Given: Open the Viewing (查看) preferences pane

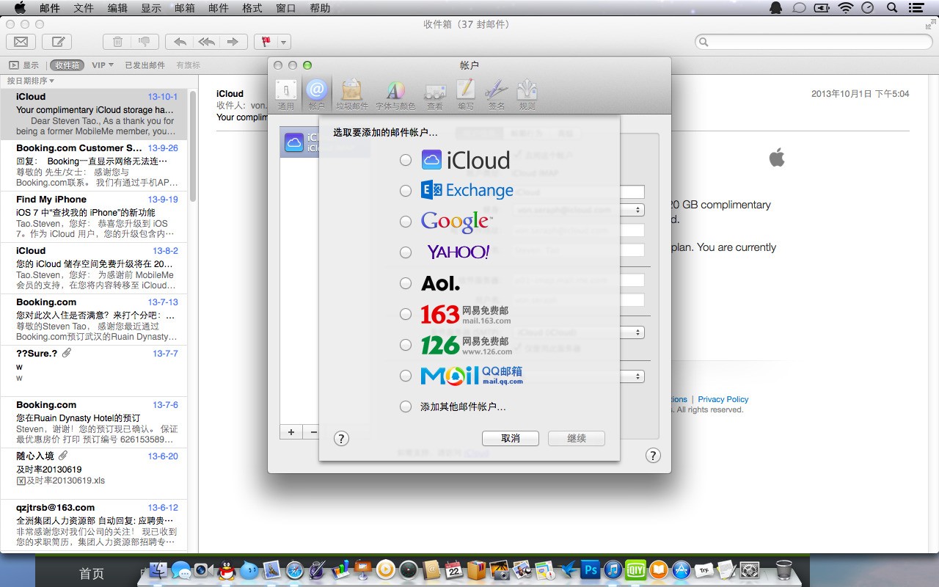Looking at the screenshot, I should (435, 95).
